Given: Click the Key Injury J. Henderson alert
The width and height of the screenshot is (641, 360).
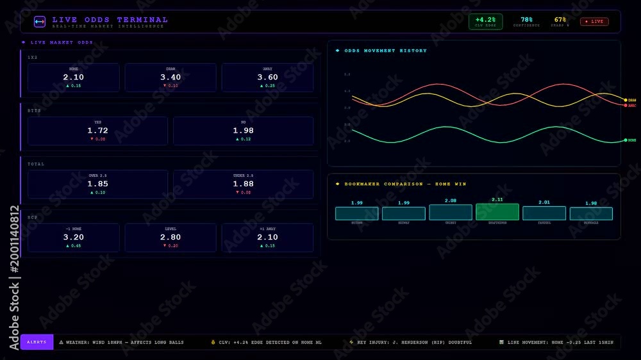Looking at the screenshot, I should pos(415,343).
